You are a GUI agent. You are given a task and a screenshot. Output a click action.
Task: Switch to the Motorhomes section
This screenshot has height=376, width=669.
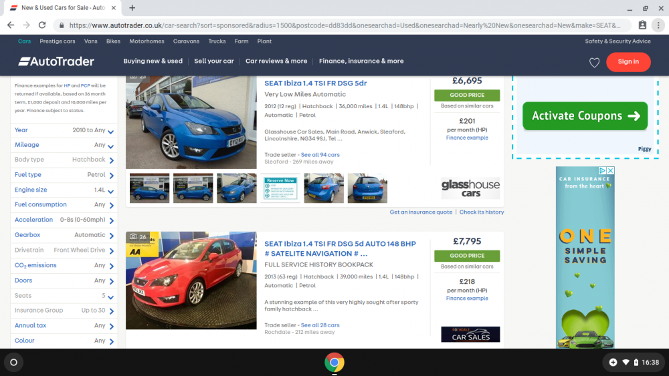coord(147,41)
